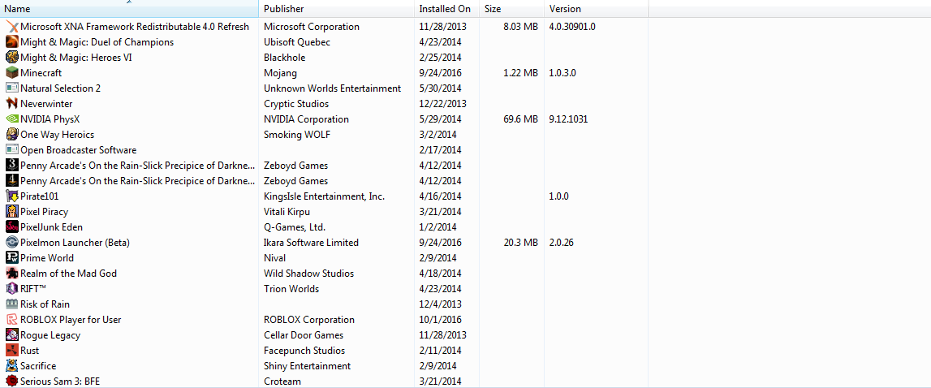The height and width of the screenshot is (388, 931).
Task: Click the 69.6 MB size value
Action: click(x=520, y=119)
